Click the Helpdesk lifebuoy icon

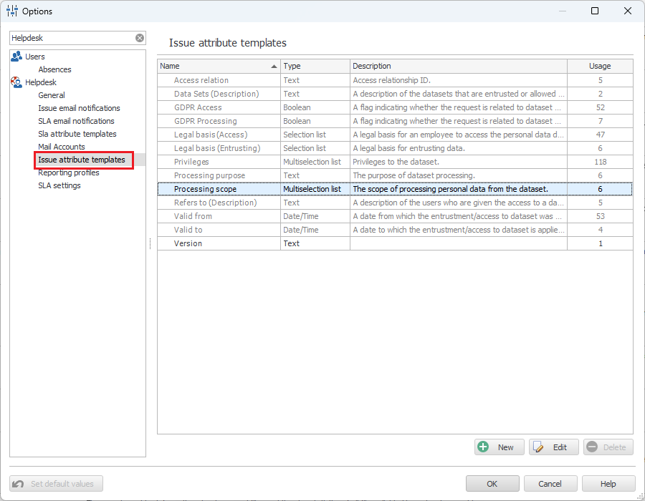16,82
